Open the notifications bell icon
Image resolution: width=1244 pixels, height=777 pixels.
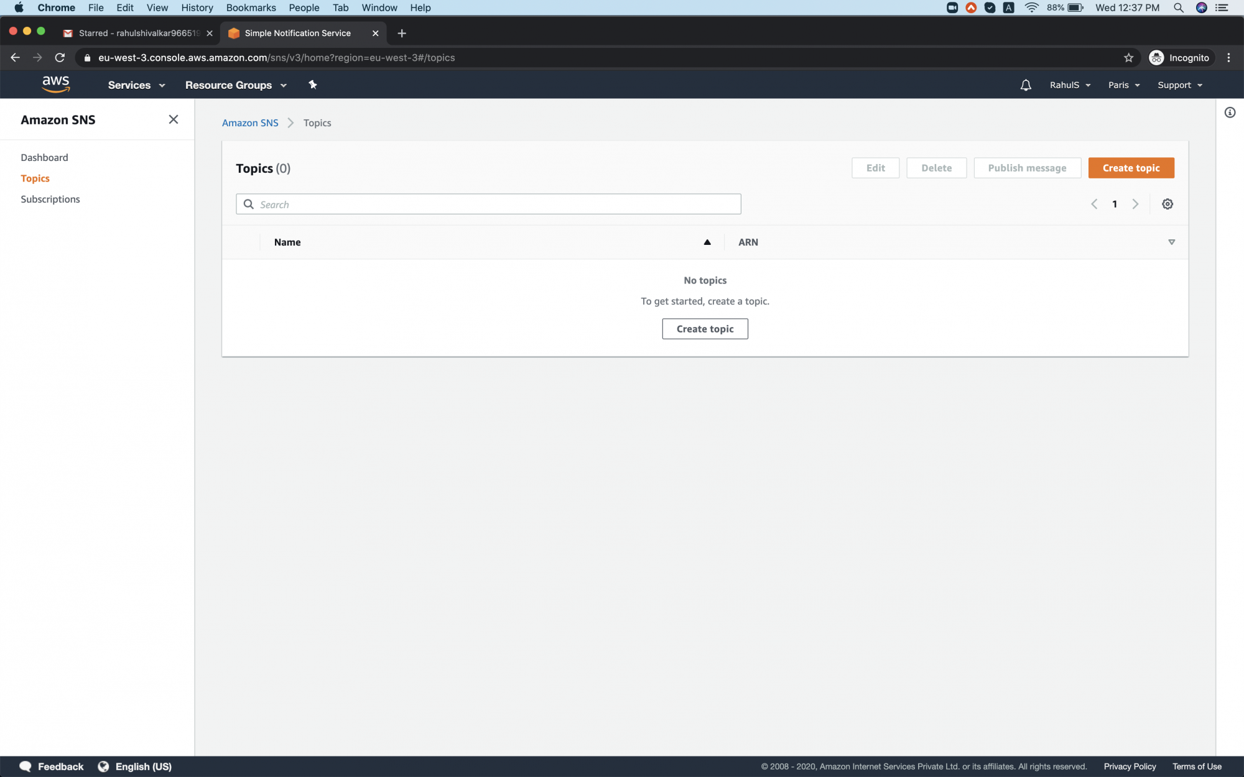[x=1026, y=85]
